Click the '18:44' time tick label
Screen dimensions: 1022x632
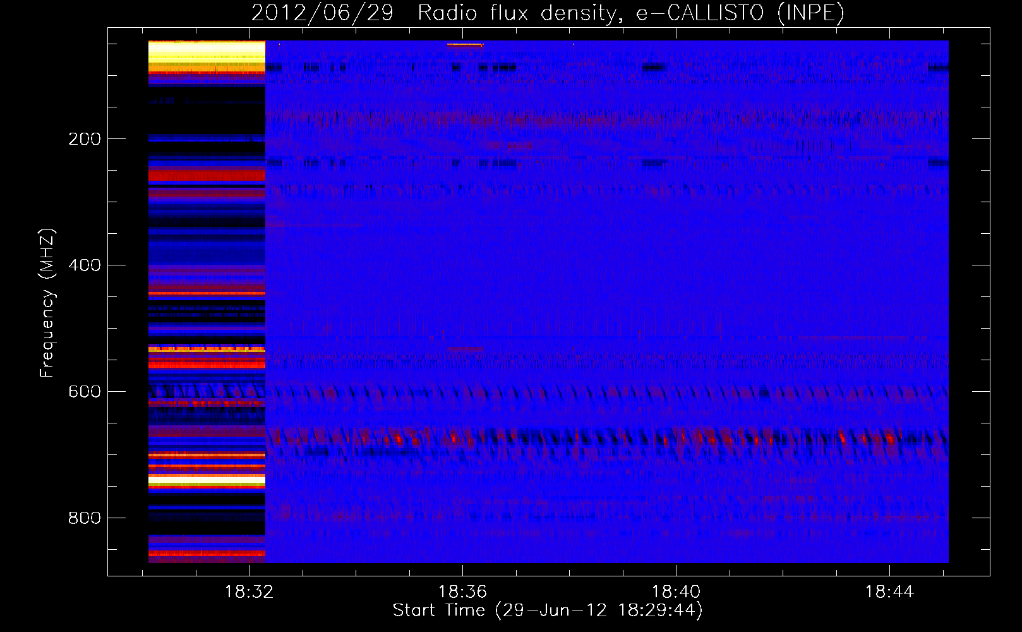pos(889,592)
